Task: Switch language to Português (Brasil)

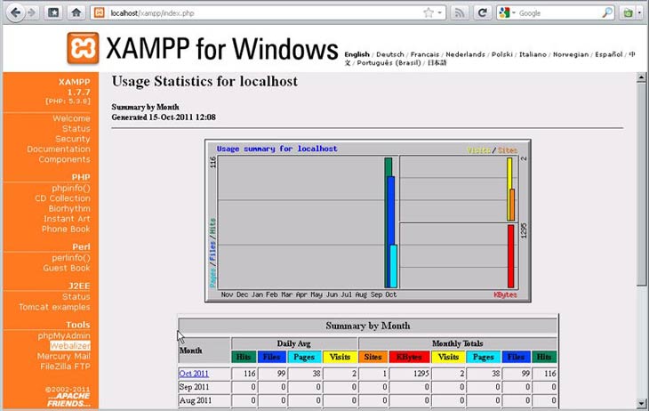Action: click(x=389, y=62)
